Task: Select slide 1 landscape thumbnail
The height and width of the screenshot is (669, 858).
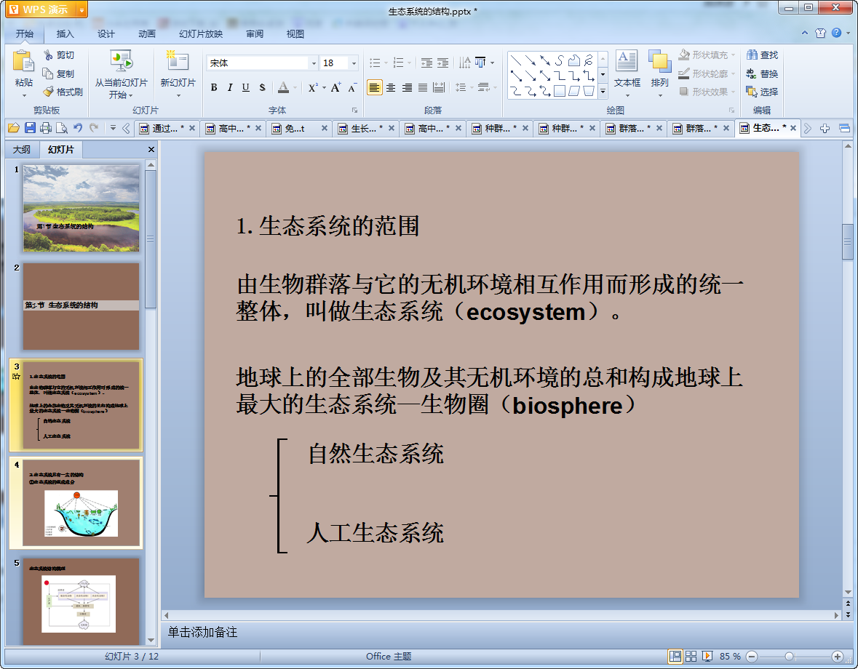Action: pyautogui.click(x=81, y=208)
